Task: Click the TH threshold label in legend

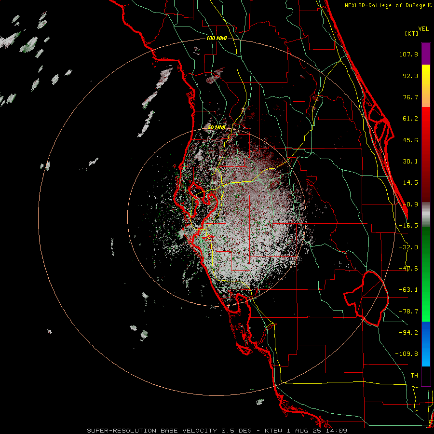Action: click(414, 376)
